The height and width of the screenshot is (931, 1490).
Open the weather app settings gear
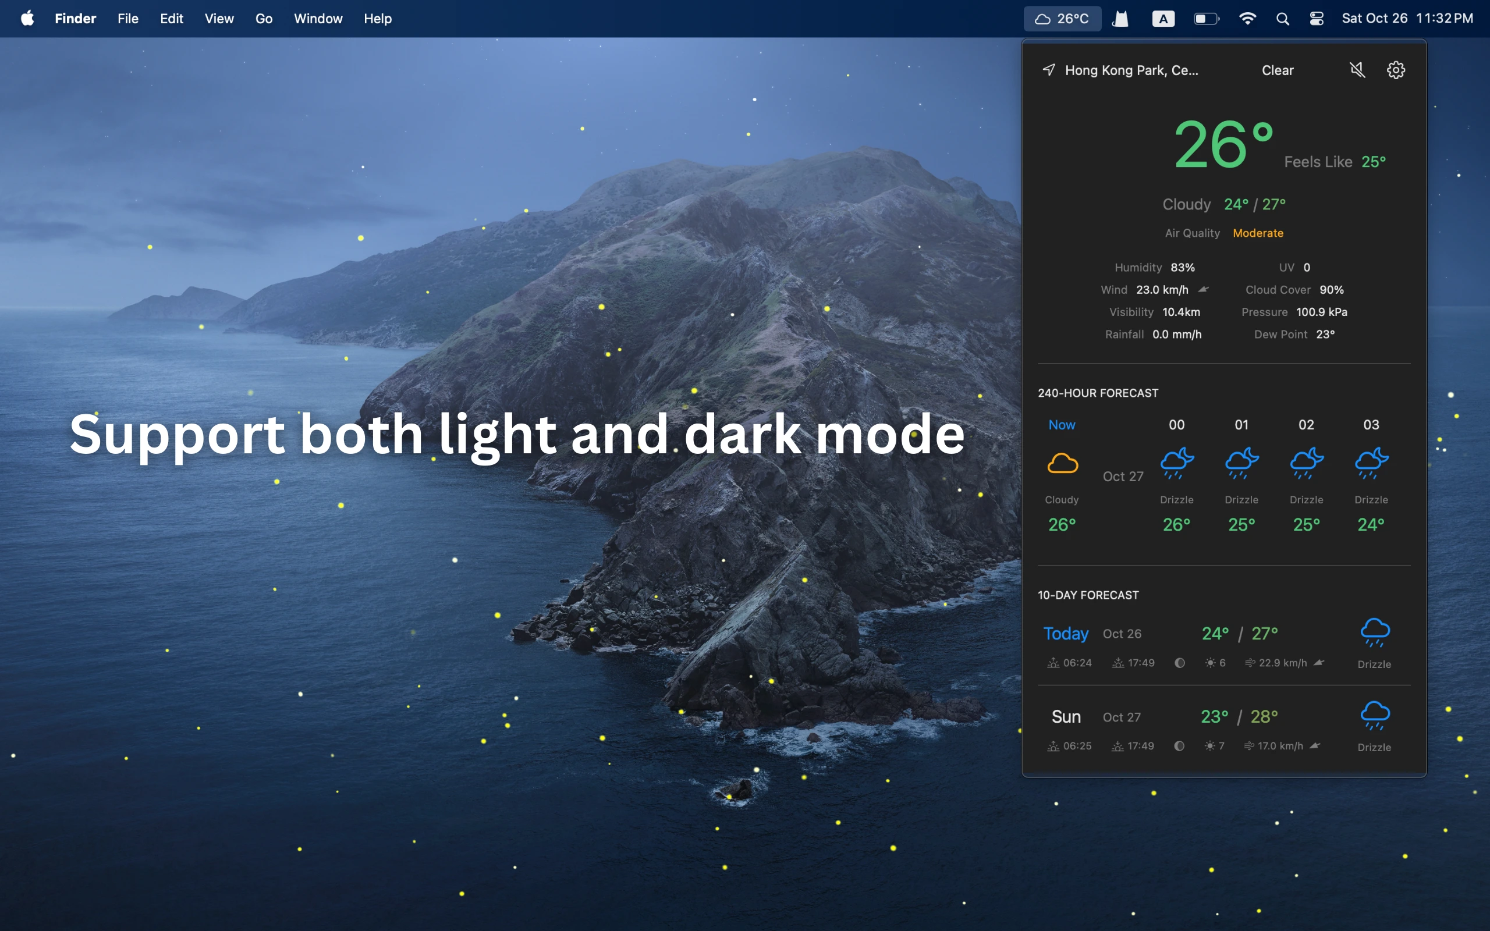pyautogui.click(x=1395, y=70)
